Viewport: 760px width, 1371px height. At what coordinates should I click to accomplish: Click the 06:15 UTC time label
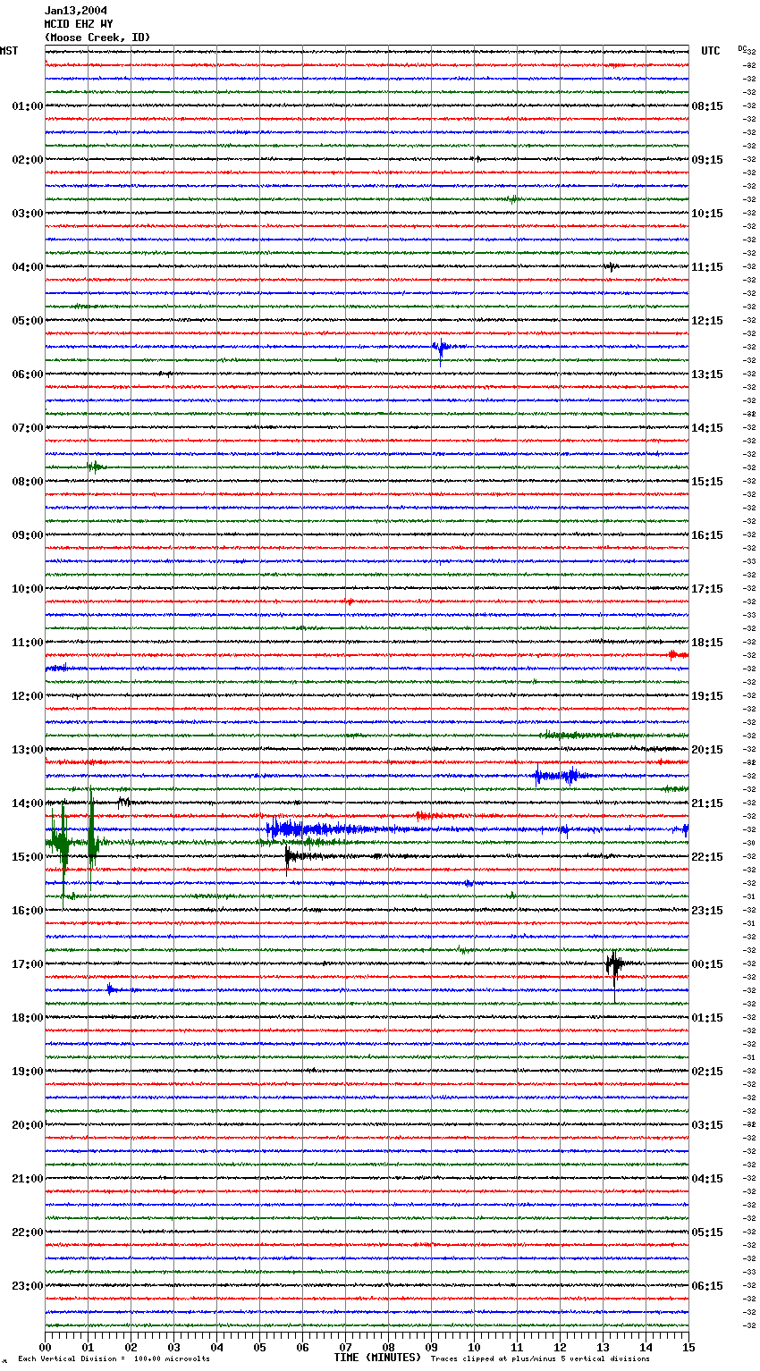[707, 1286]
